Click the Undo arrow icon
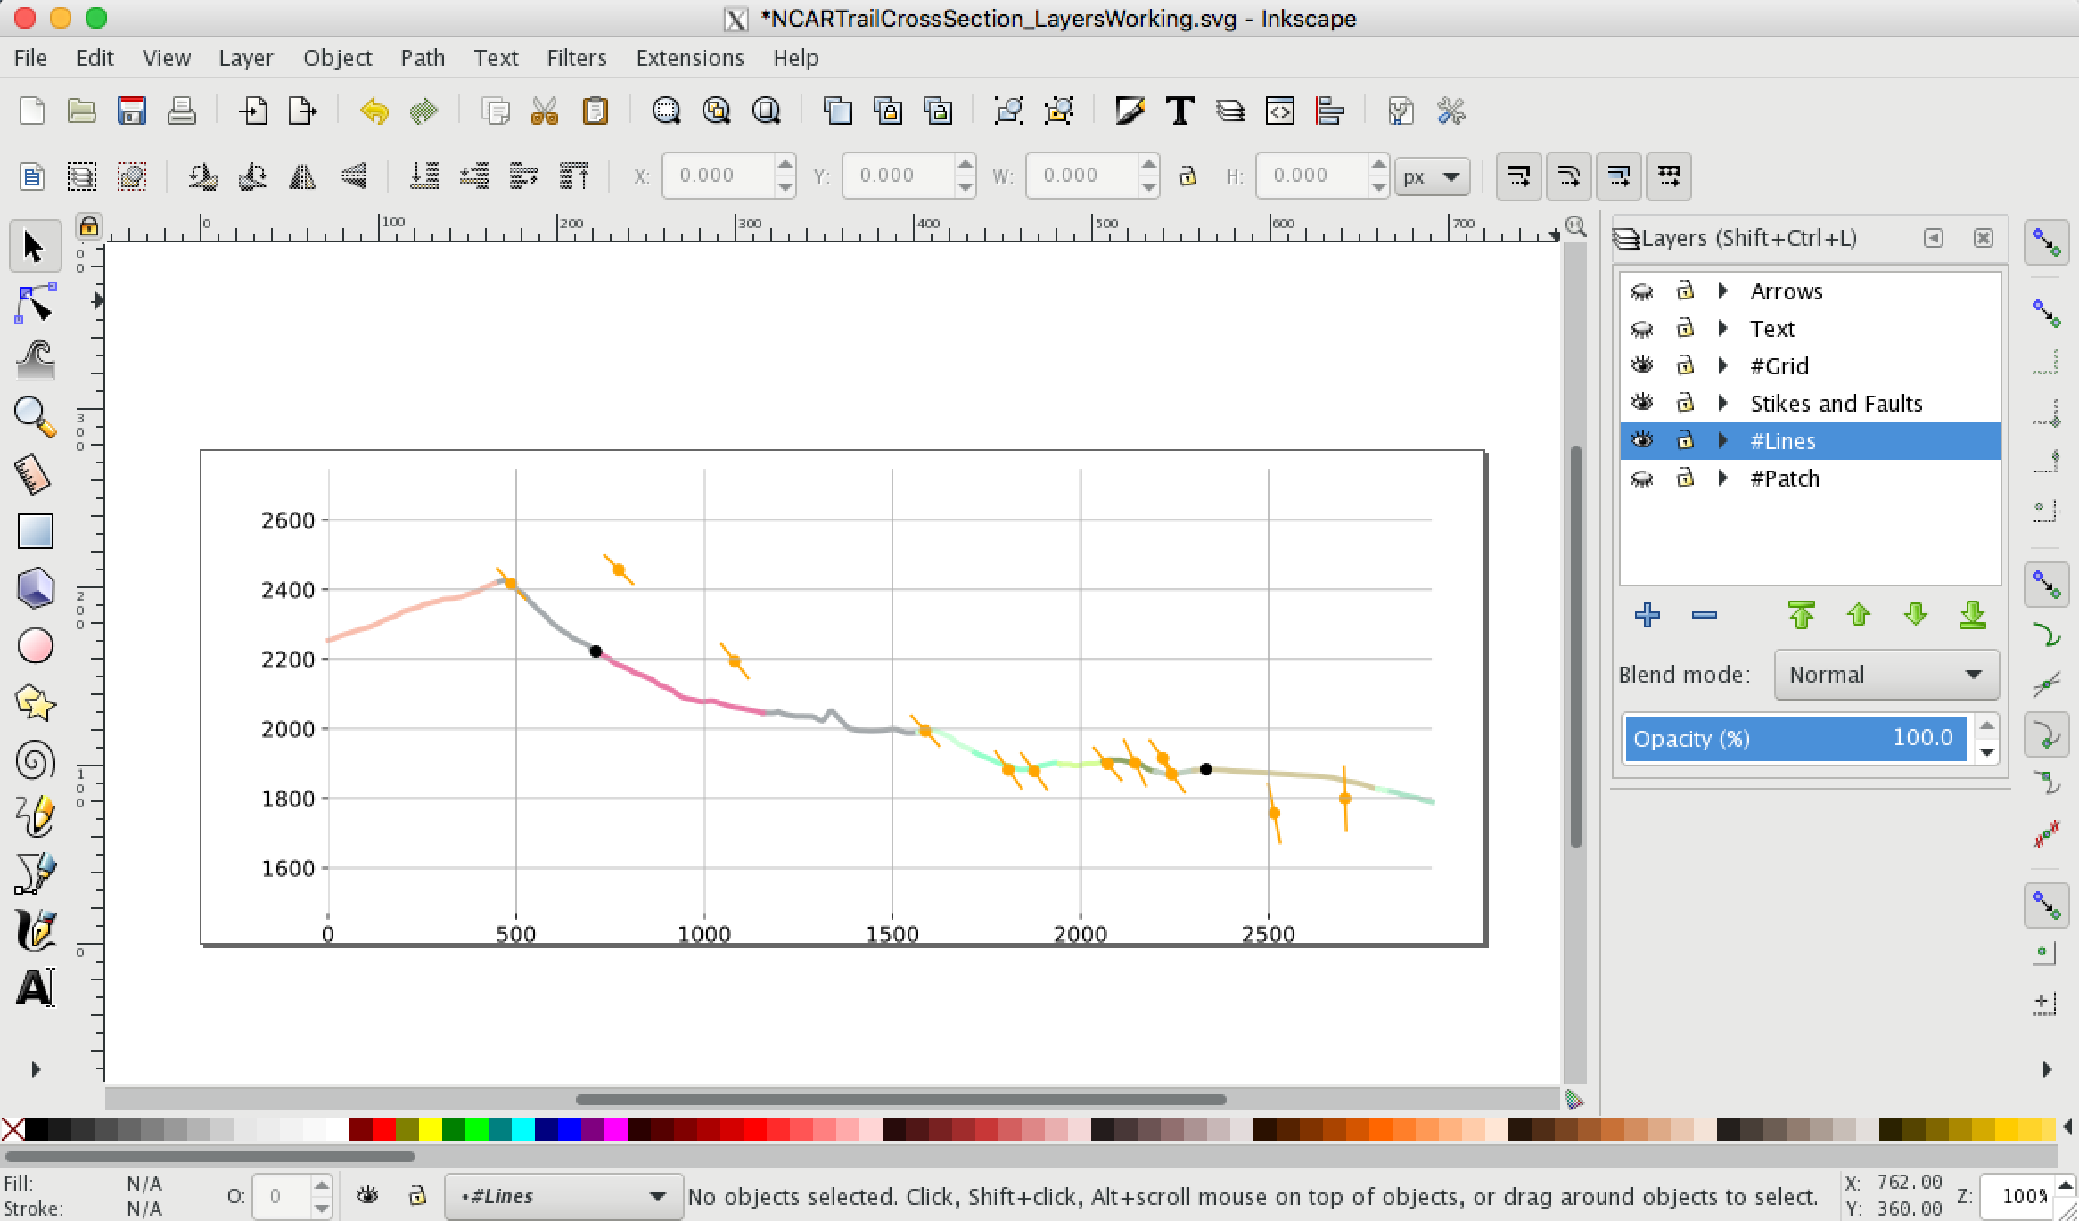 click(x=374, y=111)
